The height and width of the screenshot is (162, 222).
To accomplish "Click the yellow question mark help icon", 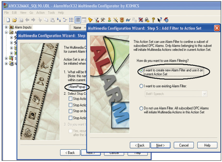I will pos(153,20).
